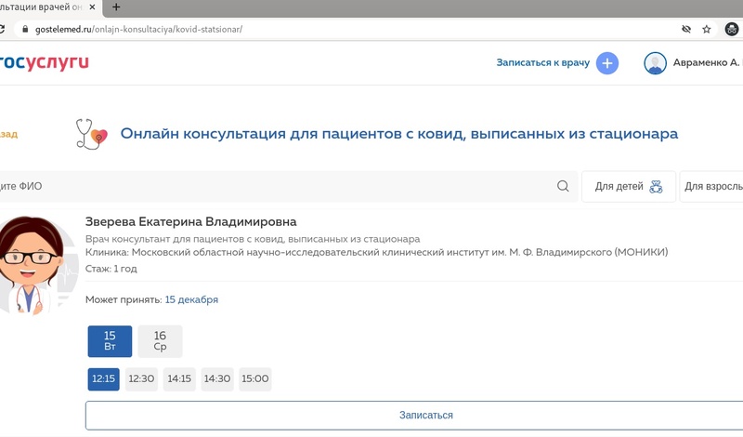Click the blue plus circle button

pos(607,63)
